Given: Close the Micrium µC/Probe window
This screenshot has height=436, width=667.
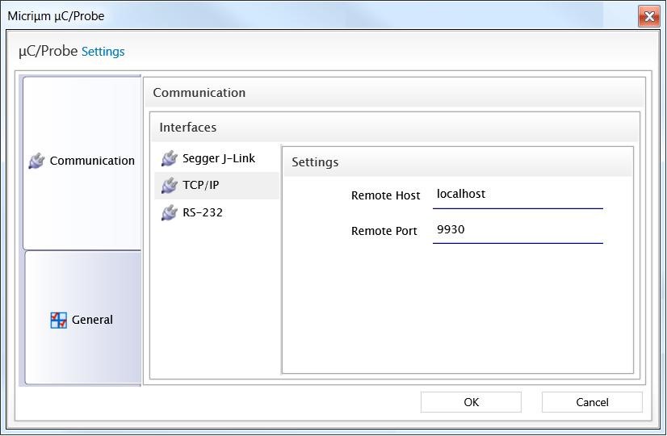Looking at the screenshot, I should pyautogui.click(x=649, y=16).
